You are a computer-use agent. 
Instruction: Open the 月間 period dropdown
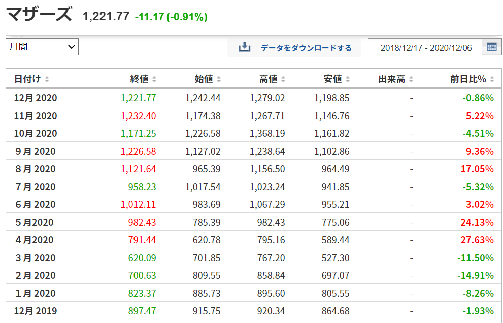[42, 47]
